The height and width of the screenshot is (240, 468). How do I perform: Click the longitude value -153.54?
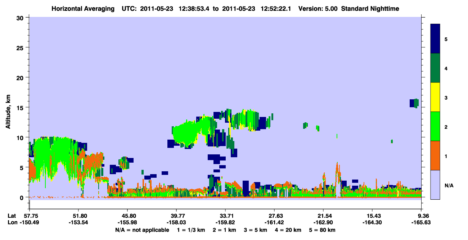(x=78, y=223)
